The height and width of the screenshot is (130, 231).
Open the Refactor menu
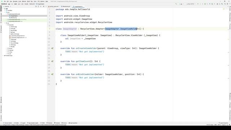(x=24, y=1)
